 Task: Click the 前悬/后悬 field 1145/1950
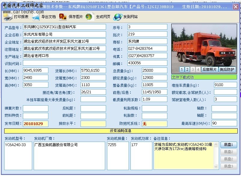[x=154, y=92]
